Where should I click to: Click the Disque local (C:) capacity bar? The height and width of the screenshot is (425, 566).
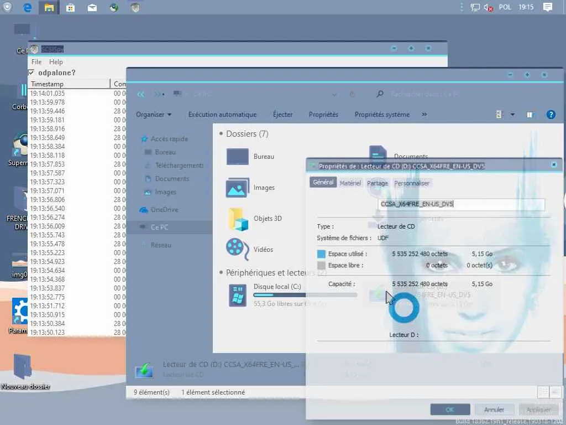pyautogui.click(x=305, y=295)
